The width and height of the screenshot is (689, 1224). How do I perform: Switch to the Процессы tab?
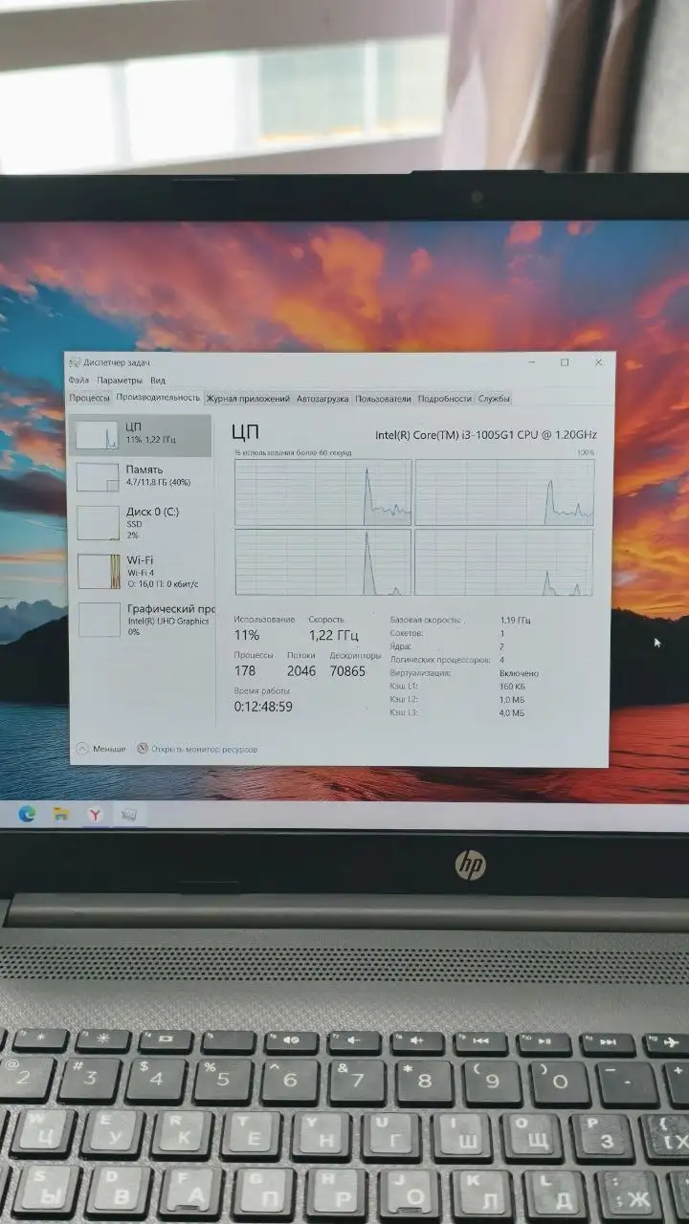pyautogui.click(x=90, y=398)
